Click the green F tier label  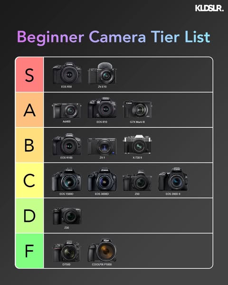pos(29,251)
